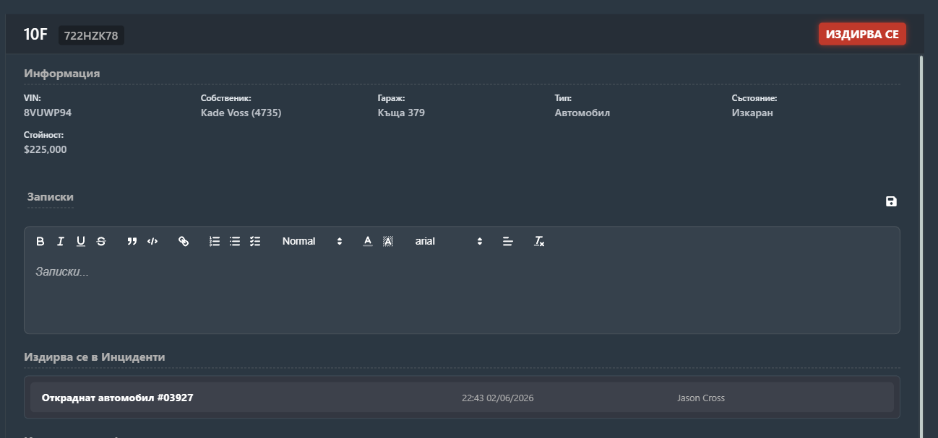
Task: Open the Normal heading size dropdown
Action: [x=312, y=242]
